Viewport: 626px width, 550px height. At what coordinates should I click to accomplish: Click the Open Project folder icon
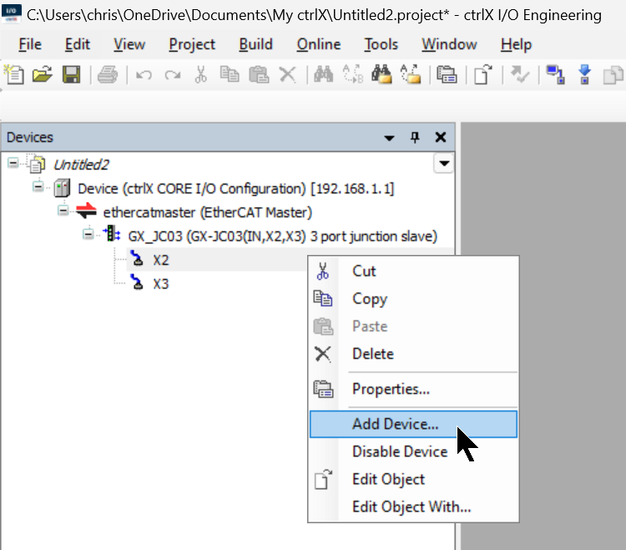pos(43,74)
